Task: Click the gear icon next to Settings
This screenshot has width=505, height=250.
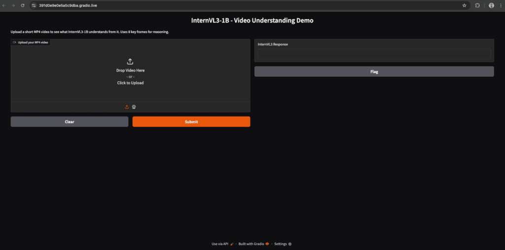Action: point(290,244)
